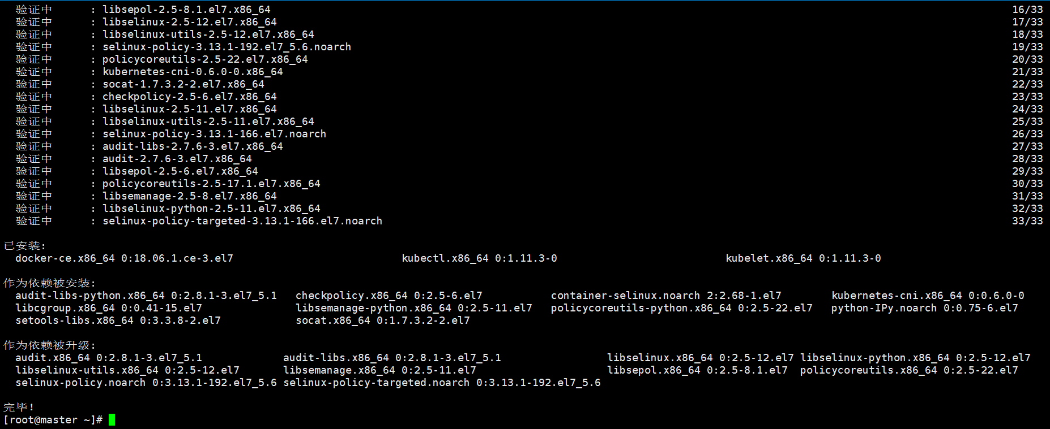Click the socat.x86_64 dependency entry

click(x=382, y=320)
